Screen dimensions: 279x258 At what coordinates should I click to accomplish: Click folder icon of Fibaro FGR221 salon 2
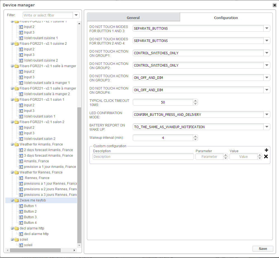(x=16, y=122)
